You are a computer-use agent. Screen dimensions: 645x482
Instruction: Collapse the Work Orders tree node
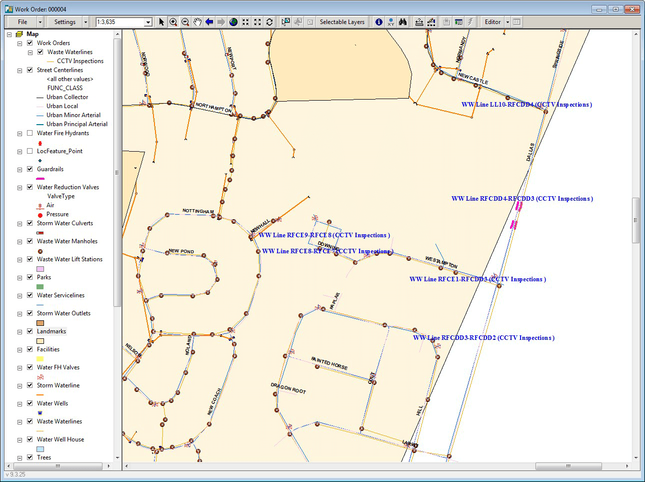coord(20,44)
